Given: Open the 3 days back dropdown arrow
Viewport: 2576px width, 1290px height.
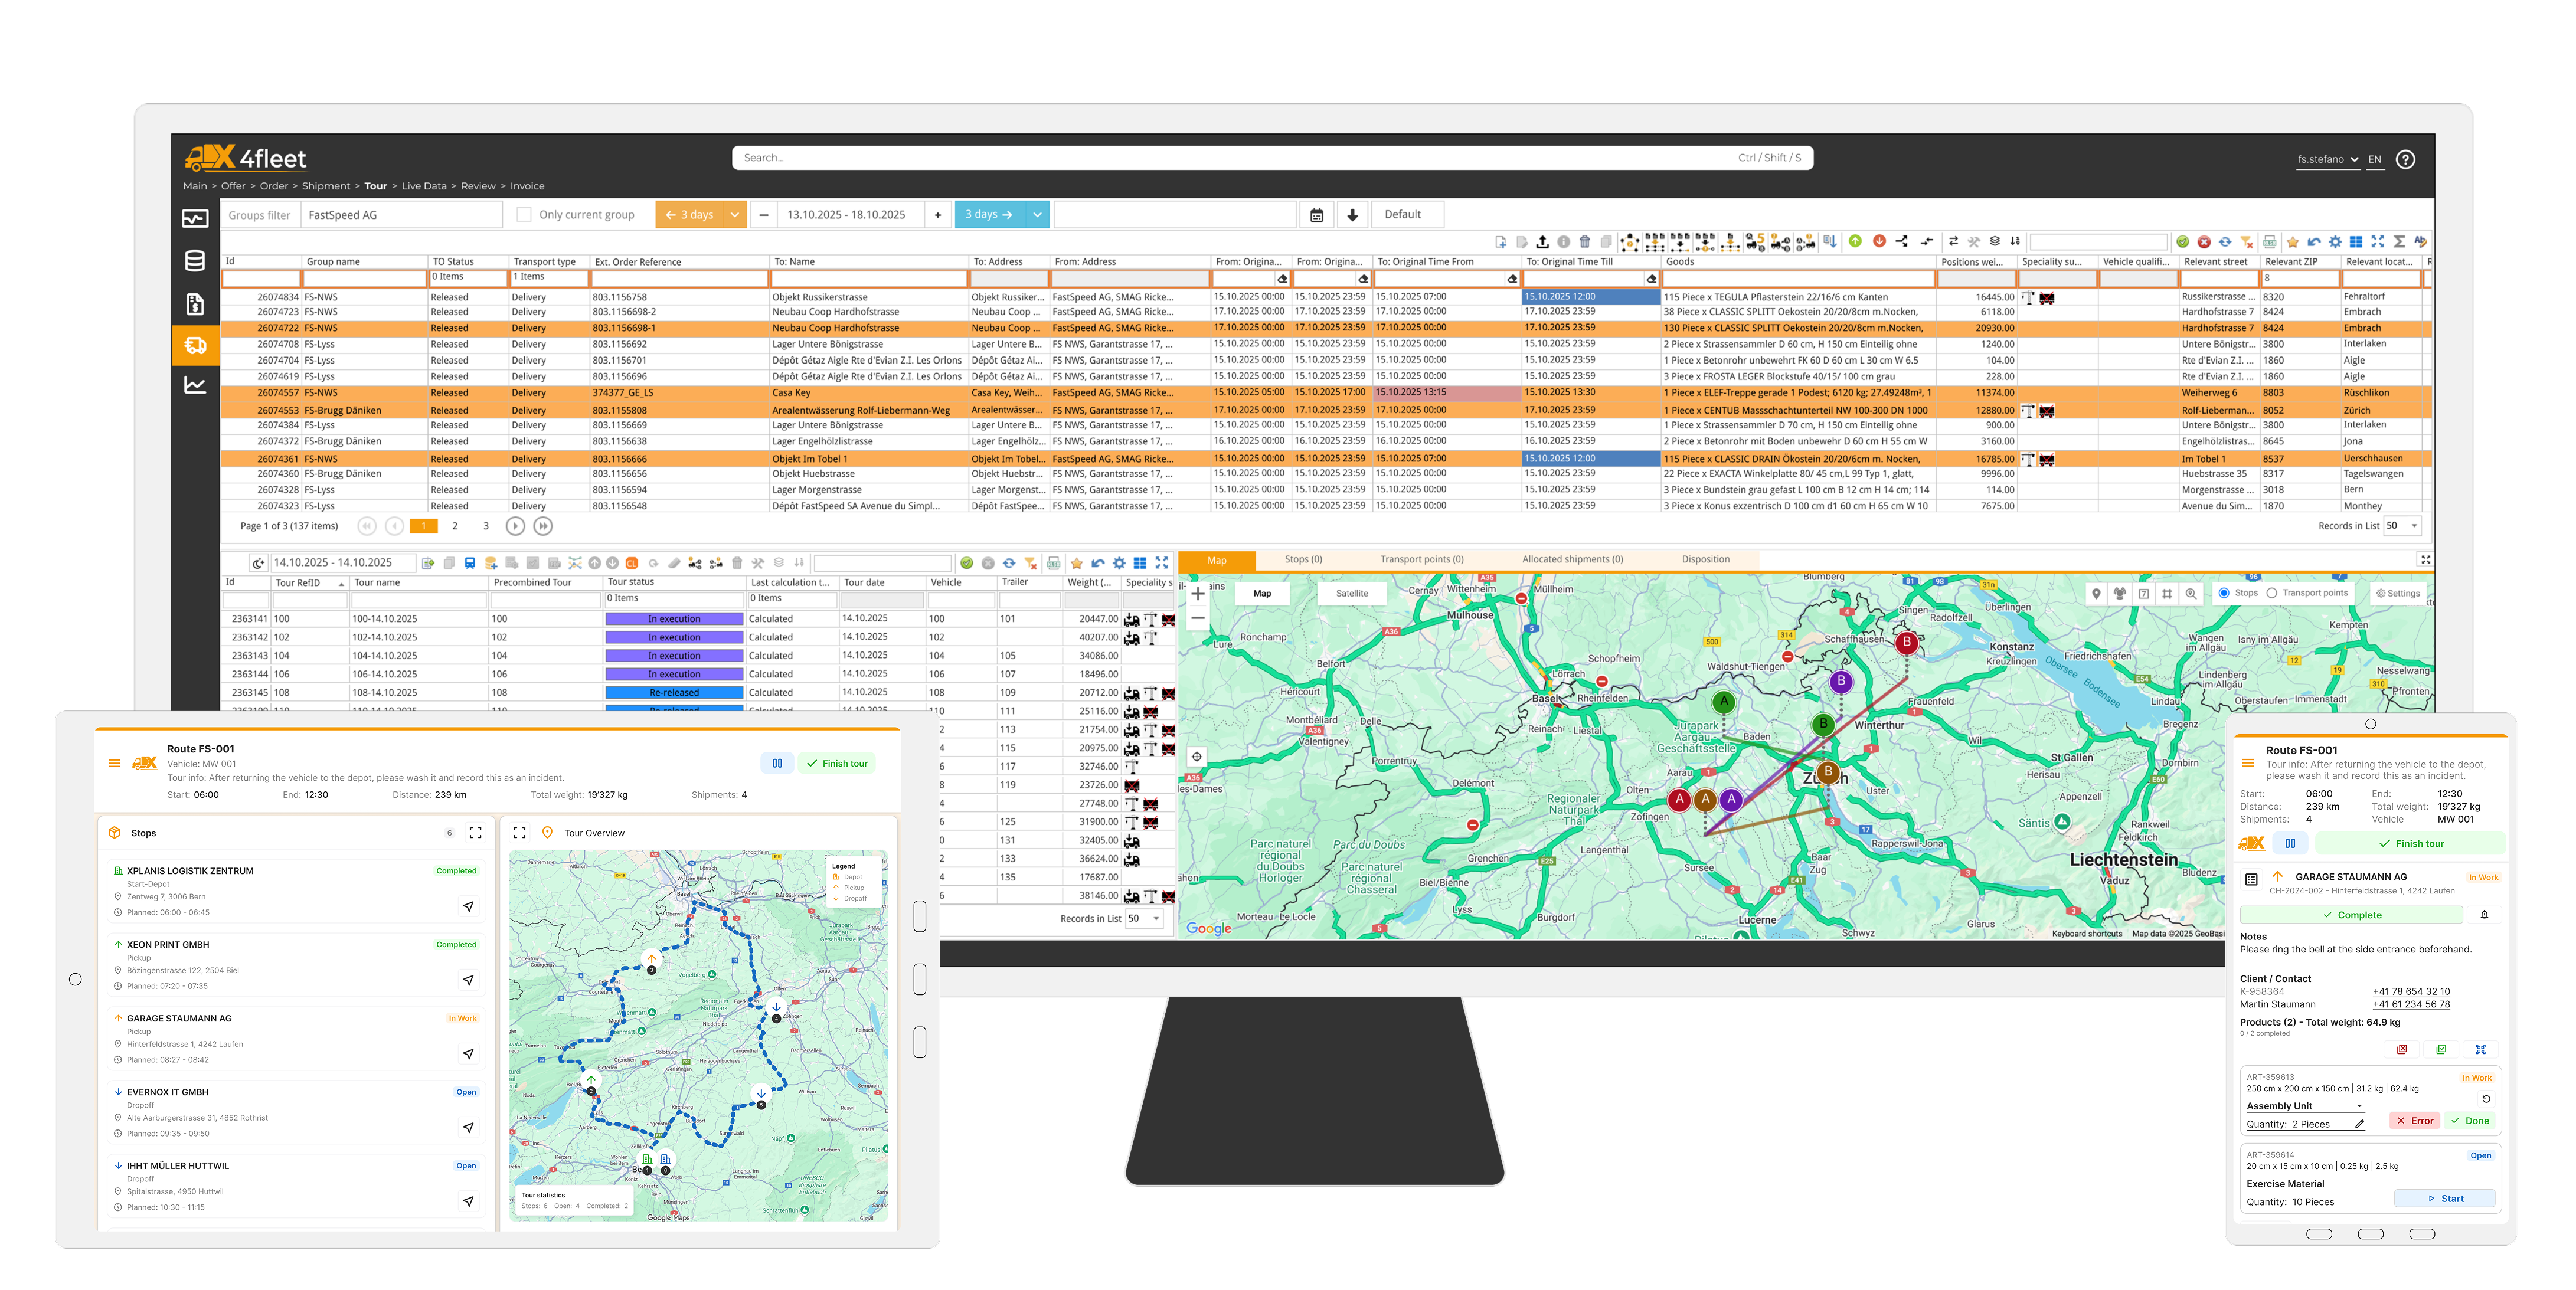Looking at the screenshot, I should (x=735, y=215).
